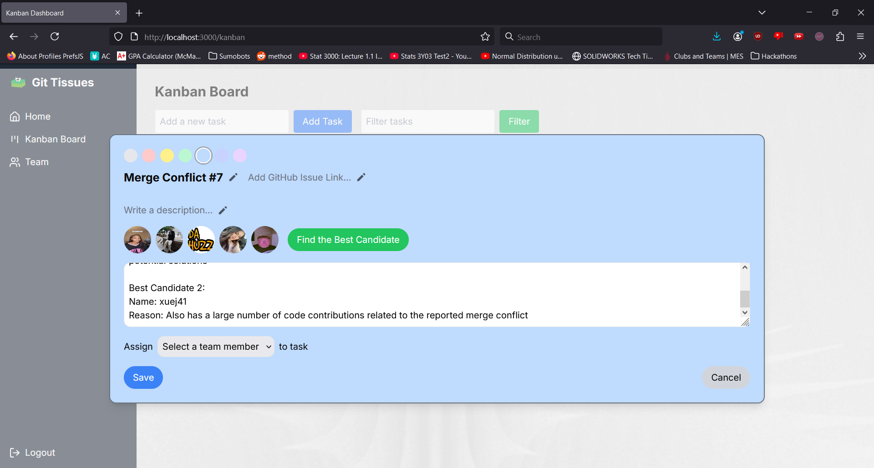Bookmark this page with the star icon
The height and width of the screenshot is (468, 874).
[x=485, y=37]
